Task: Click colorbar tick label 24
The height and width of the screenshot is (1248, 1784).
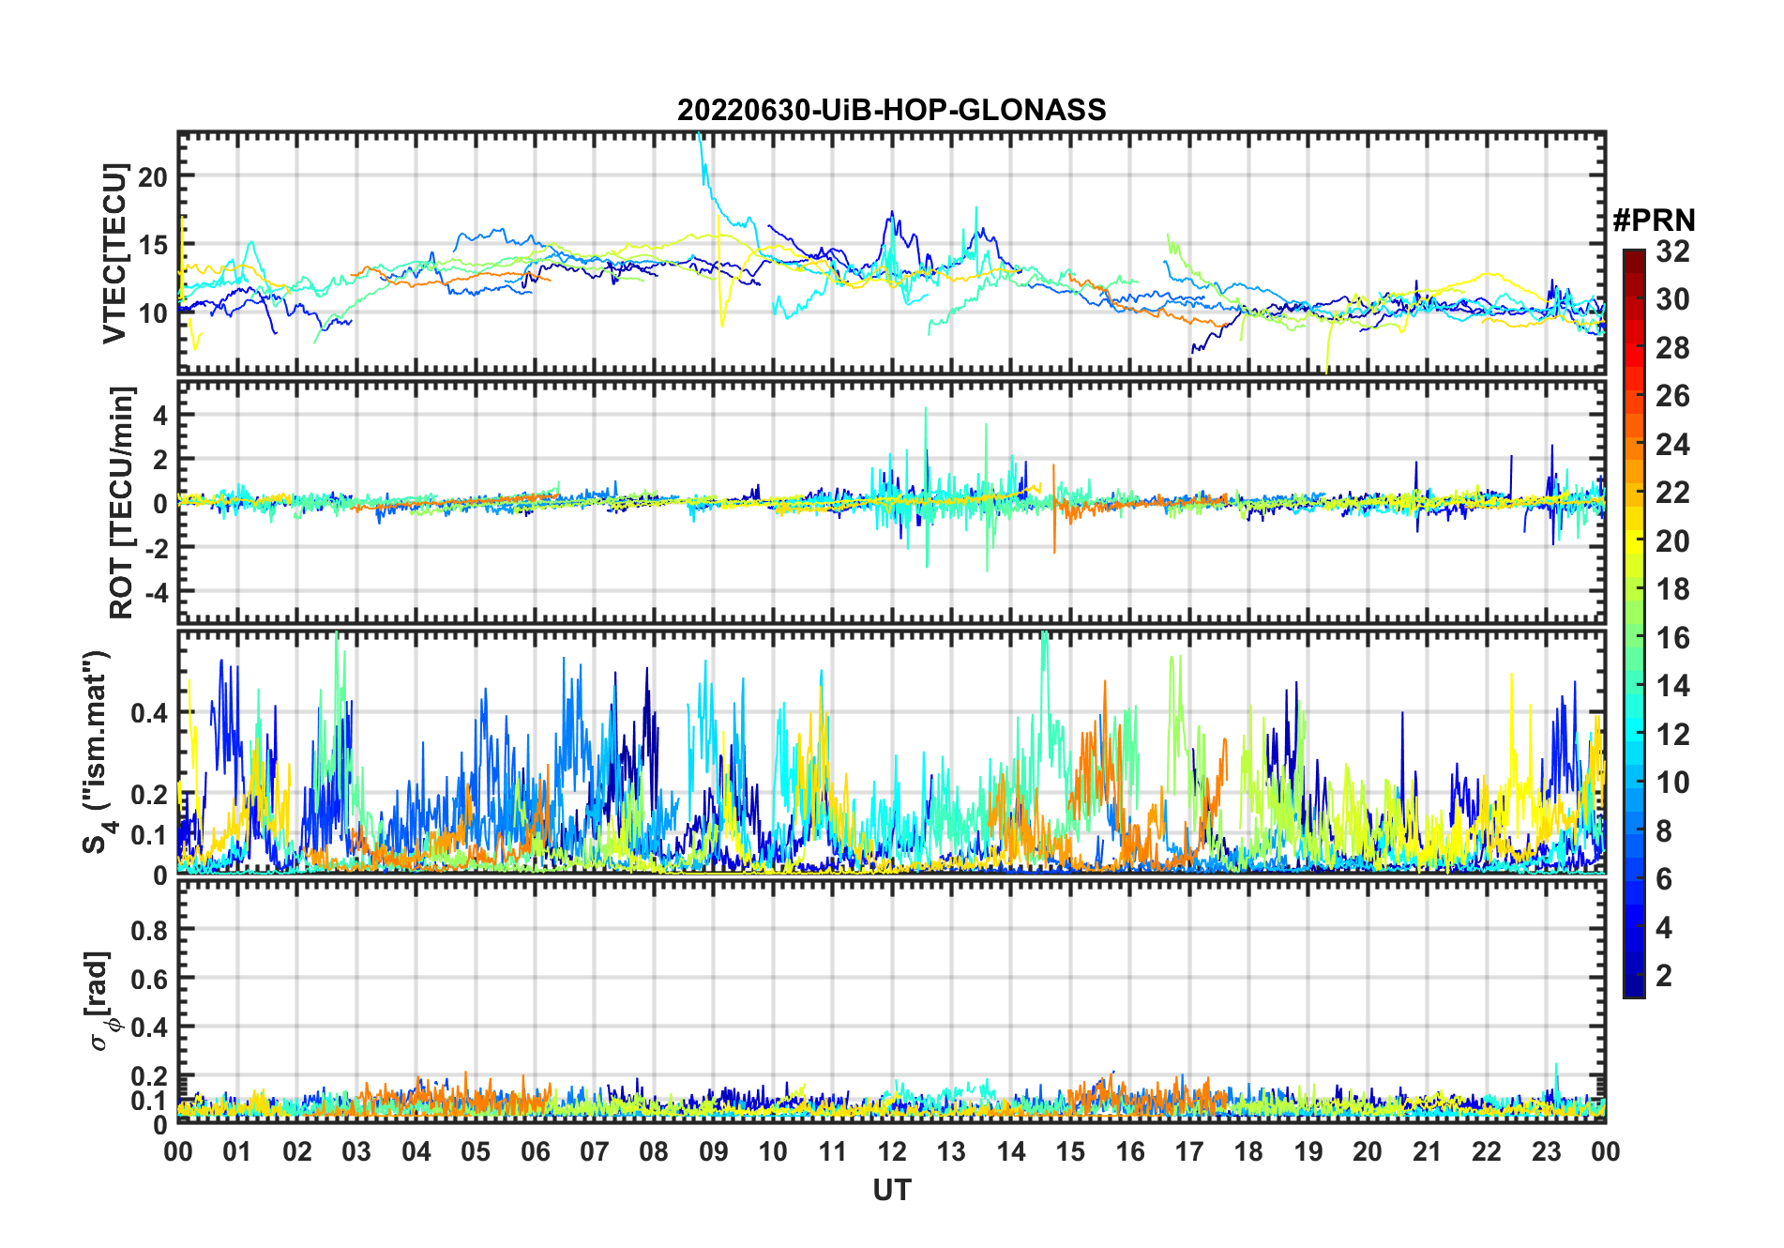Action: [1672, 445]
